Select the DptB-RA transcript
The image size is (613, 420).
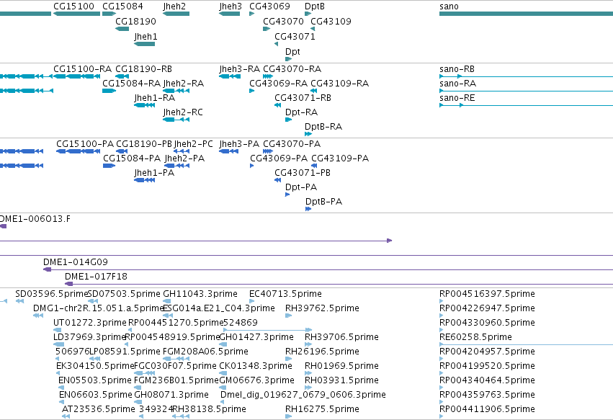(308, 134)
